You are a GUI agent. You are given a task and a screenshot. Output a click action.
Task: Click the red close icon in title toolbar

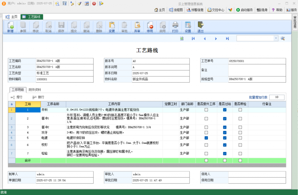click(x=94, y=3)
